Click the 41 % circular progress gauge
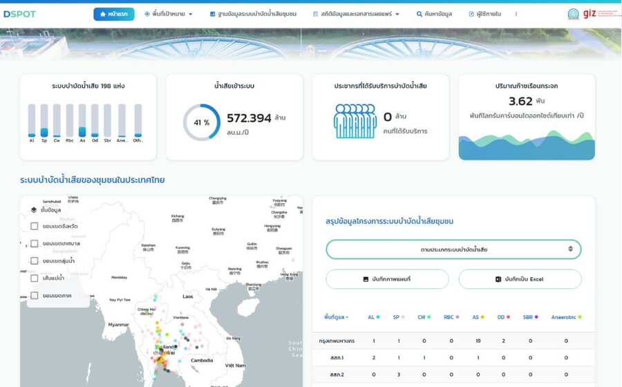Screen dimensions: 622x387 tap(202, 122)
